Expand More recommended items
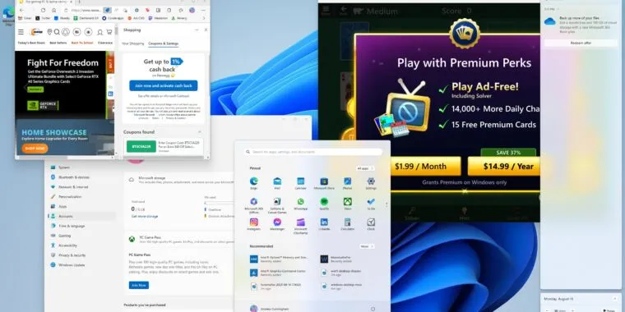Viewport: 625px width, 312px height. [366, 246]
